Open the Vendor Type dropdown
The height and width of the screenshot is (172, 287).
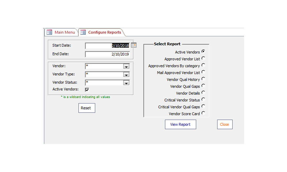coord(126,75)
